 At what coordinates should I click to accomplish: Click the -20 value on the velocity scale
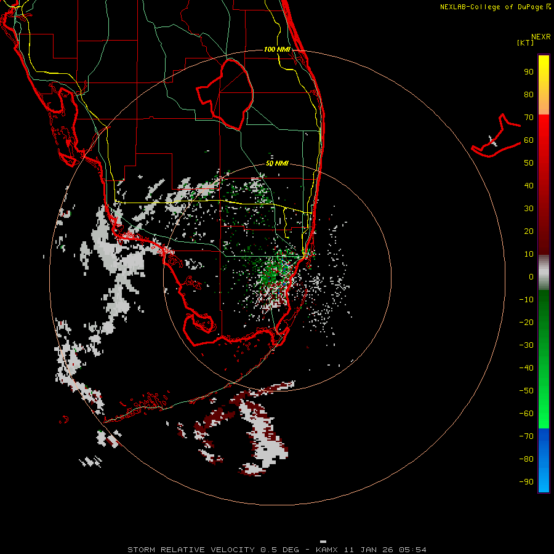526,323
